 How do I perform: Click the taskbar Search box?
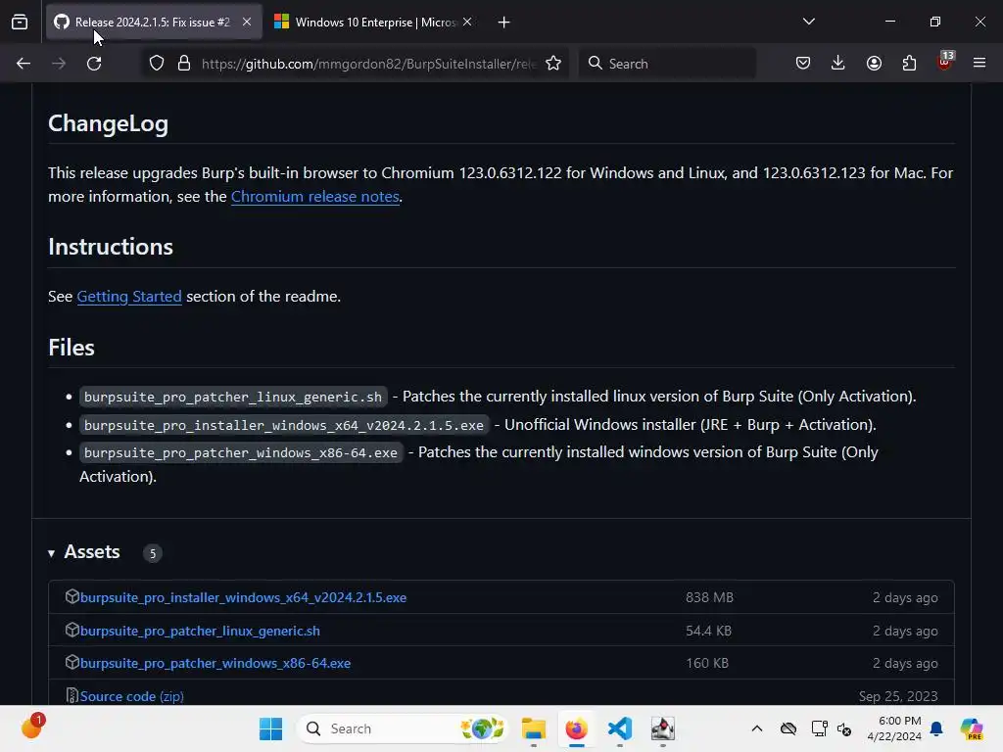403,728
